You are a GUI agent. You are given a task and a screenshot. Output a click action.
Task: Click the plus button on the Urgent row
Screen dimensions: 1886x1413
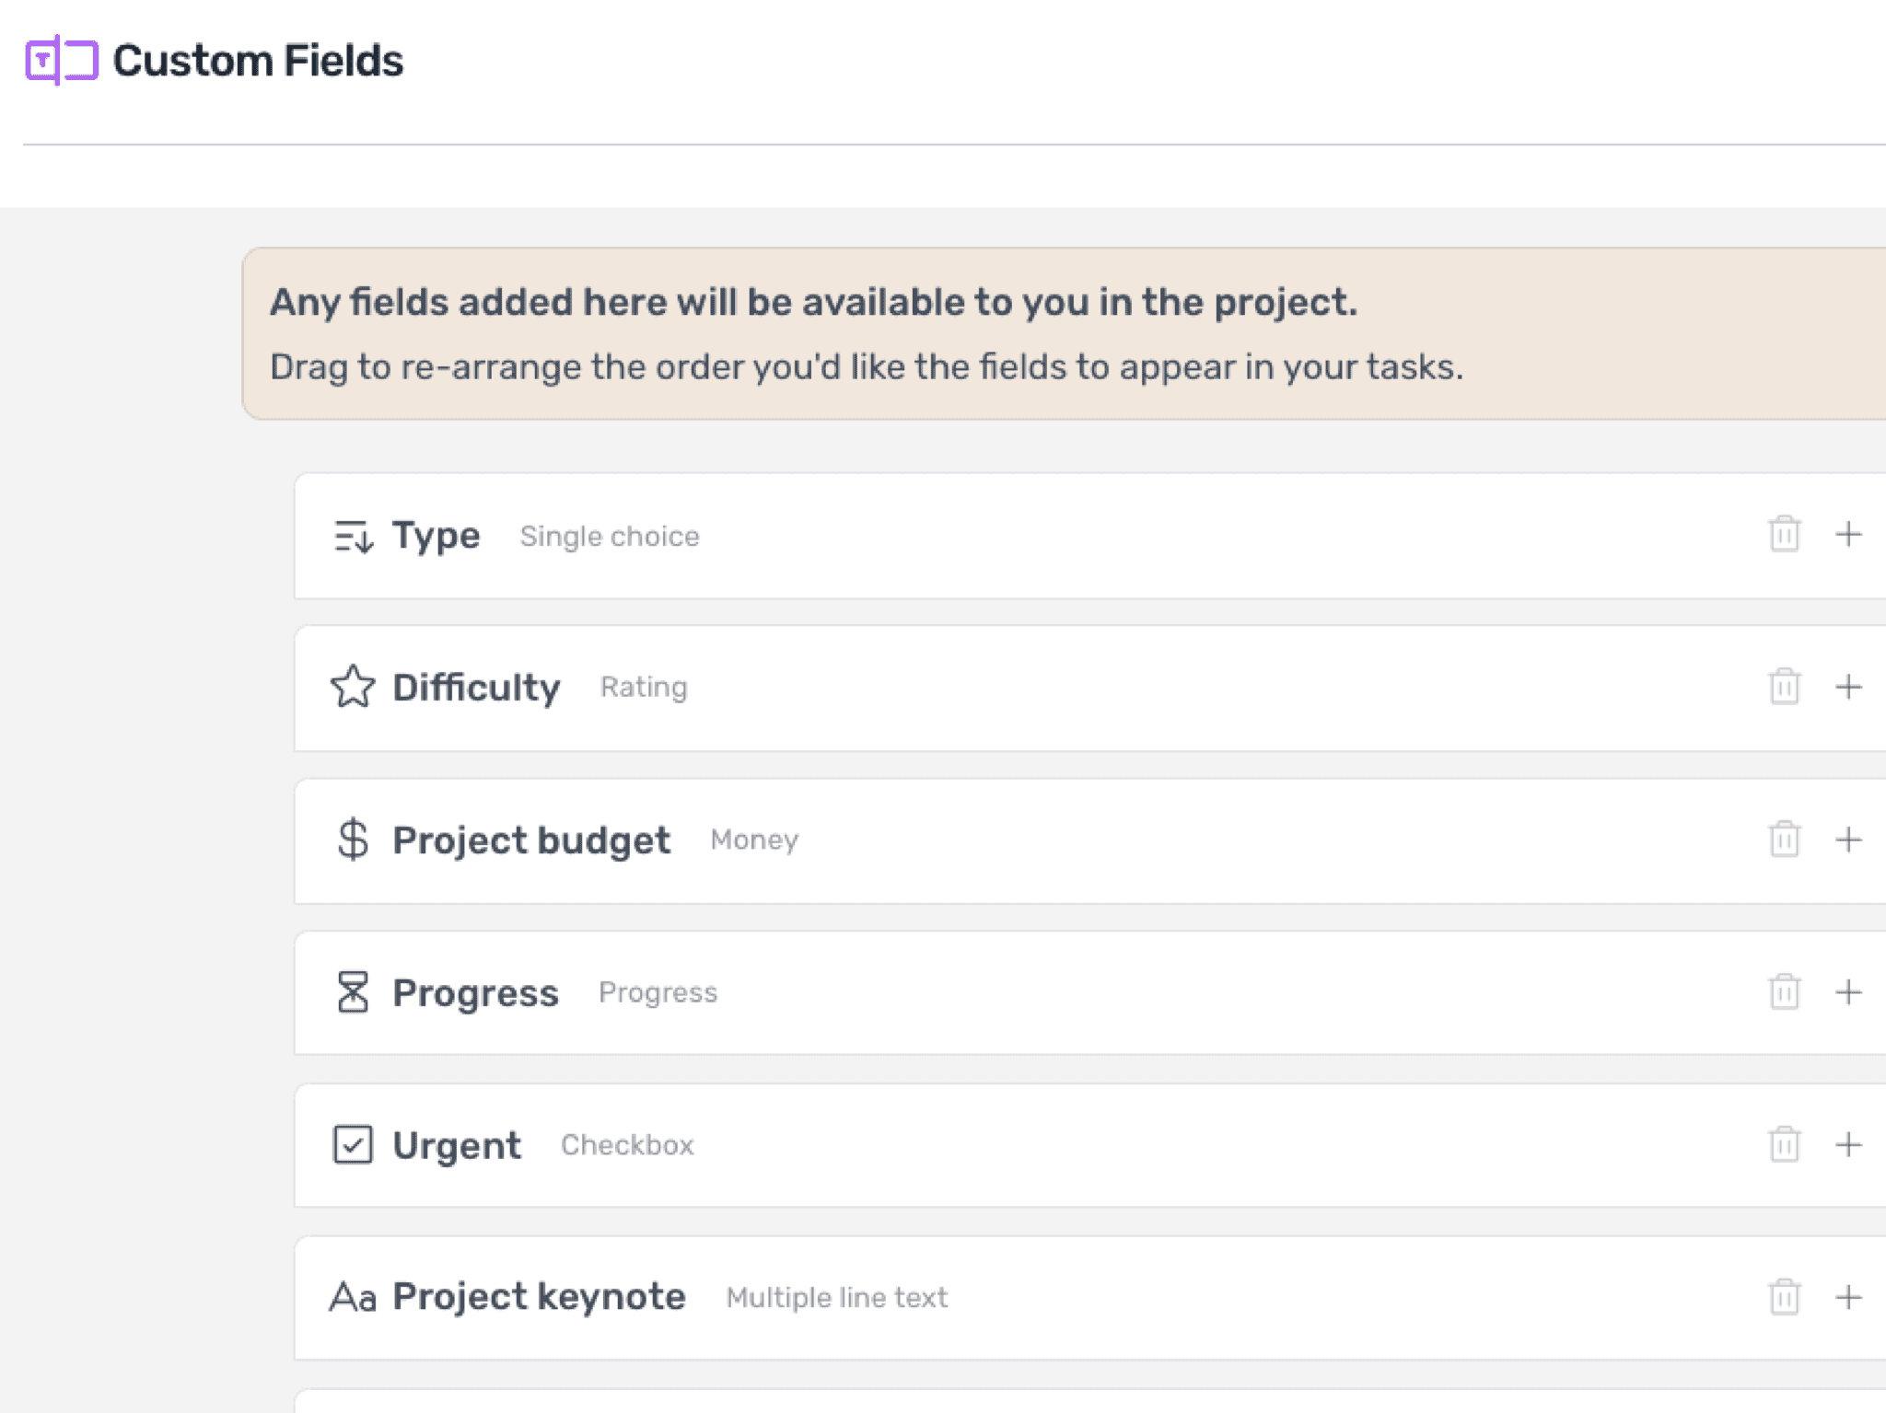tap(1849, 1145)
